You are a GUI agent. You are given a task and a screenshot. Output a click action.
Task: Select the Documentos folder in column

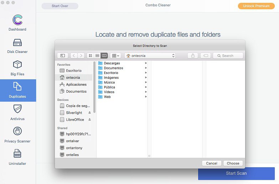(x=123, y=68)
